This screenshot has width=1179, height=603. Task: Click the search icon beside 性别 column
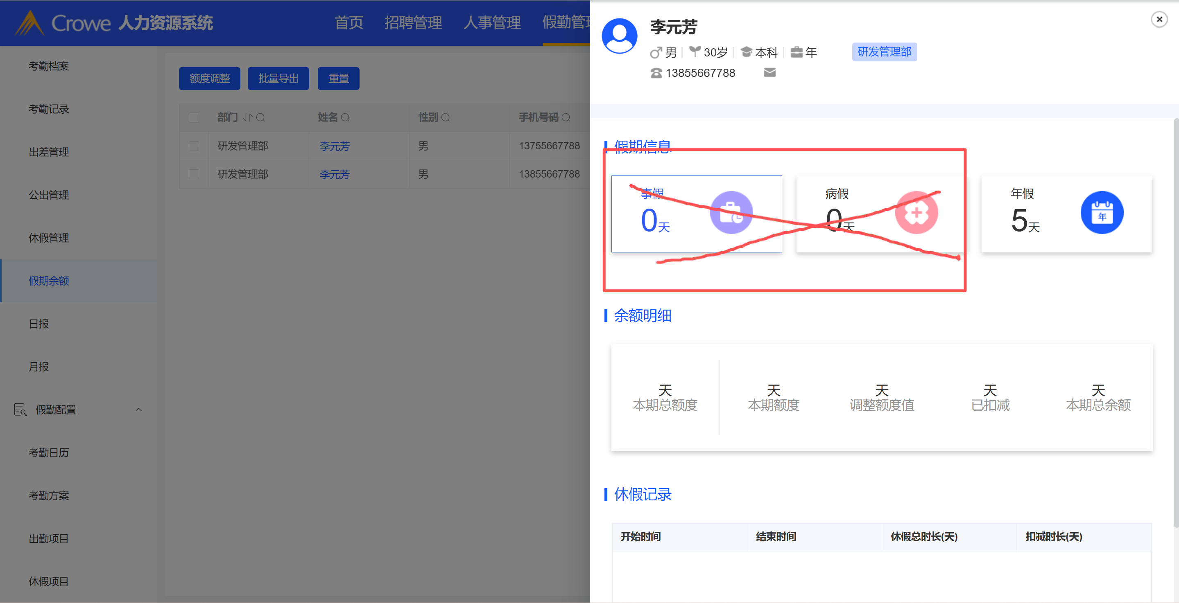445,118
